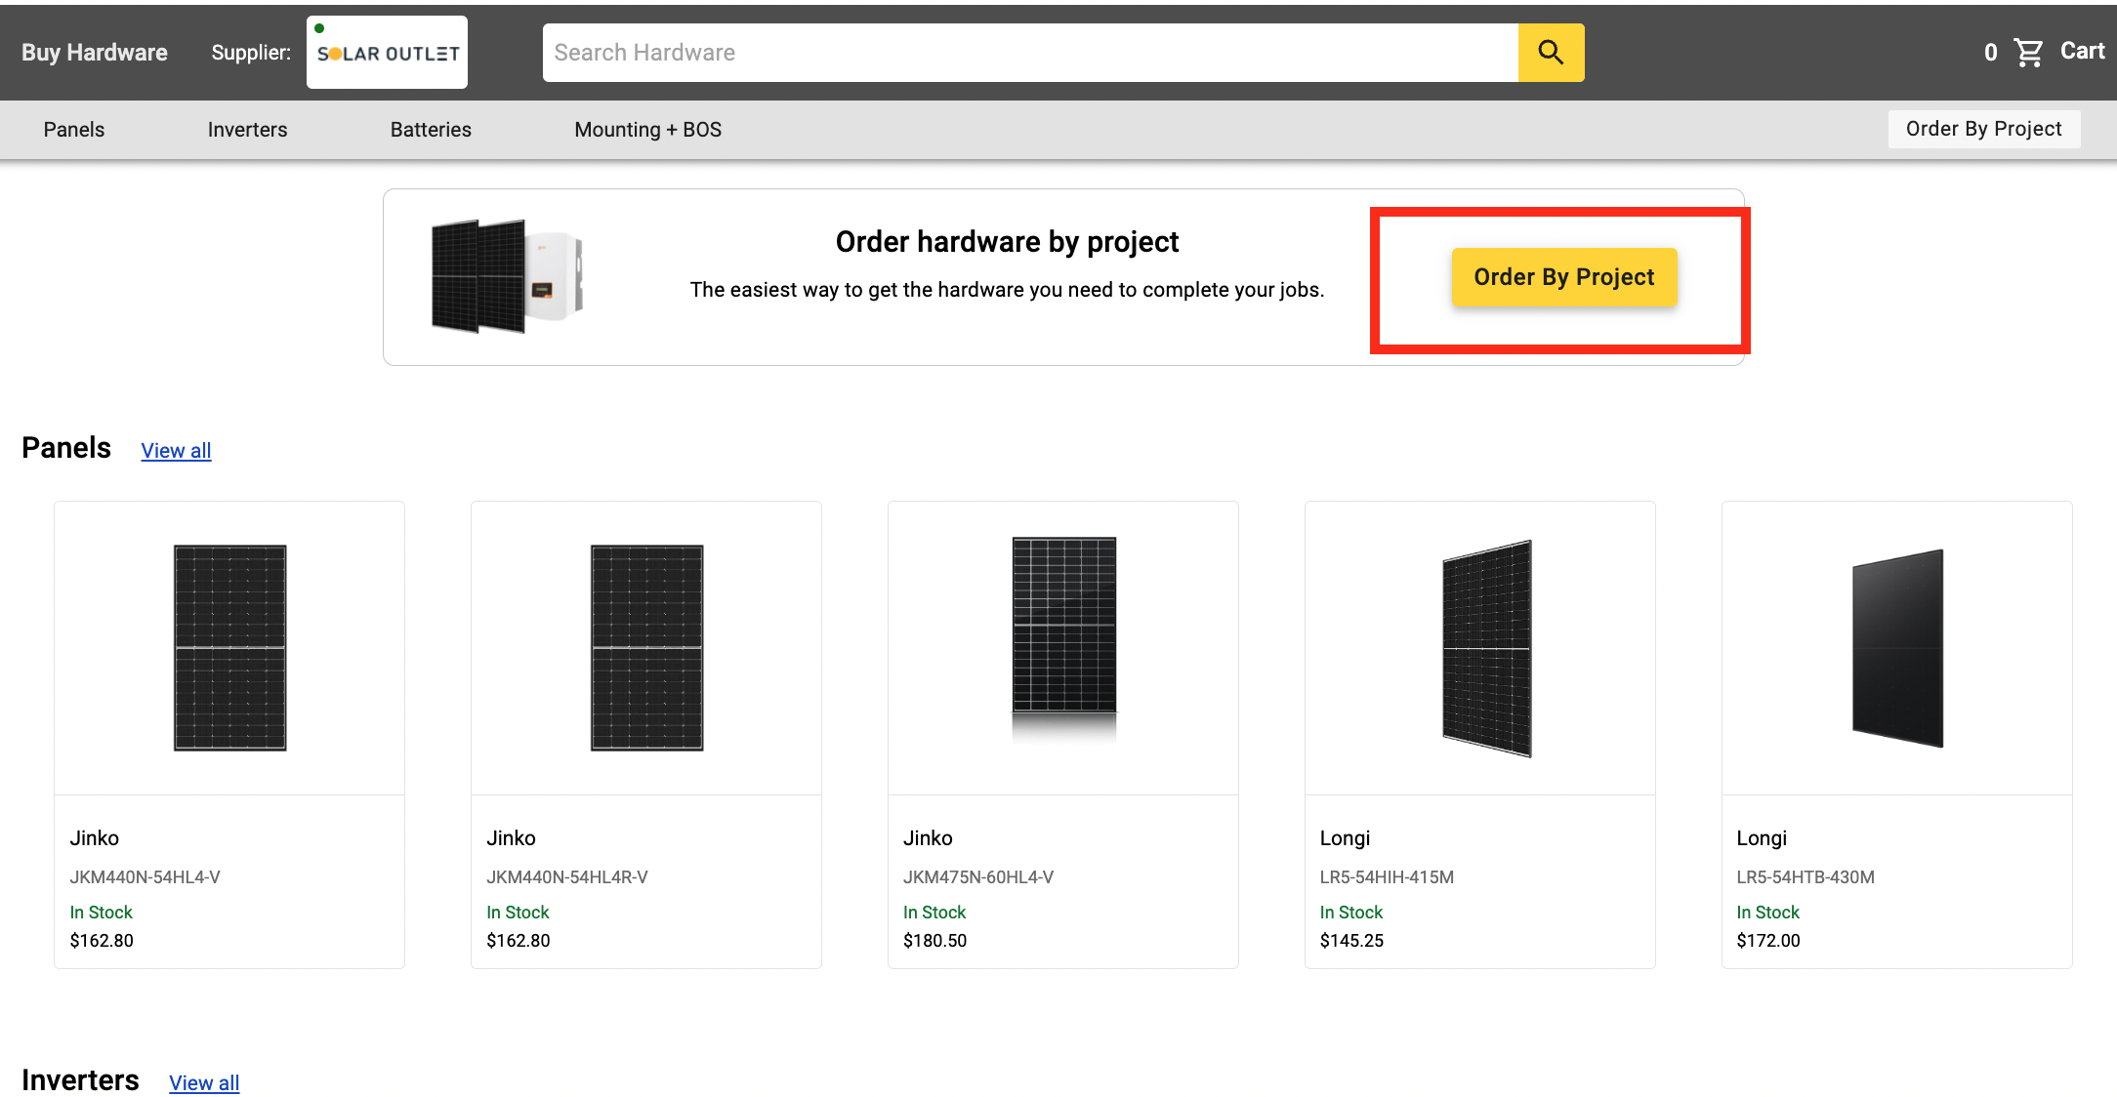Viewport: 2117px width, 1097px height.
Task: Open Jinko JKM440N-54HL4R-V panel image
Action: tap(646, 648)
